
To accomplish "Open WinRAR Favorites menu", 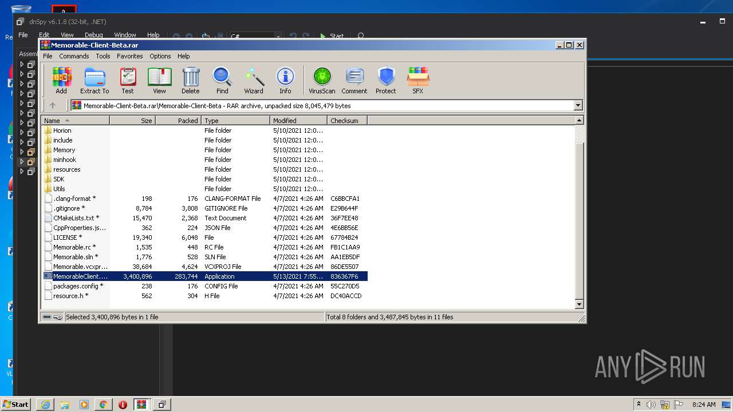I will (x=130, y=56).
